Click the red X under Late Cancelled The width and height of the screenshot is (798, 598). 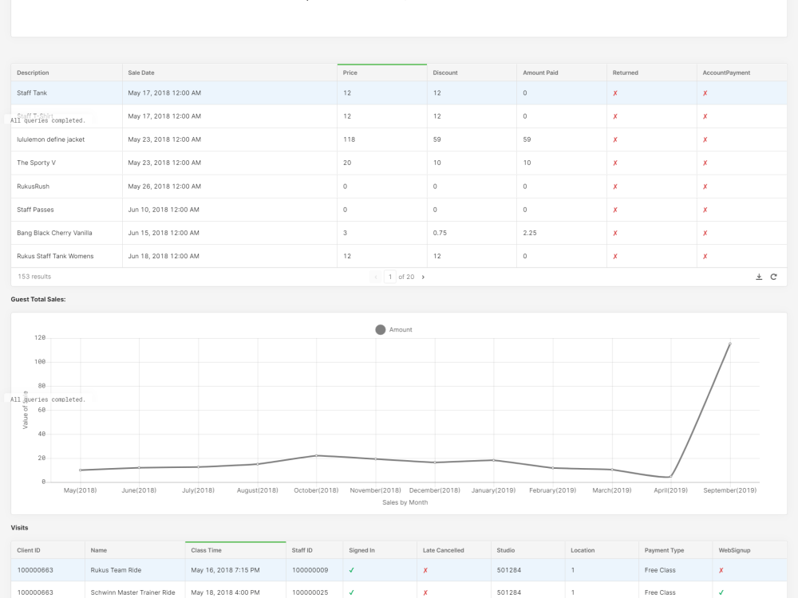click(x=425, y=570)
